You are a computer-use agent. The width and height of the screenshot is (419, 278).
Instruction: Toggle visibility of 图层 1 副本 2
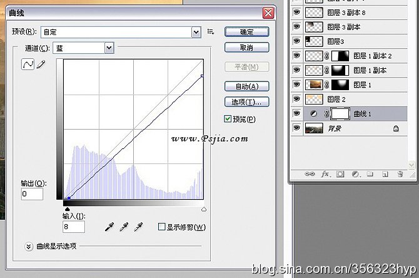(296, 56)
